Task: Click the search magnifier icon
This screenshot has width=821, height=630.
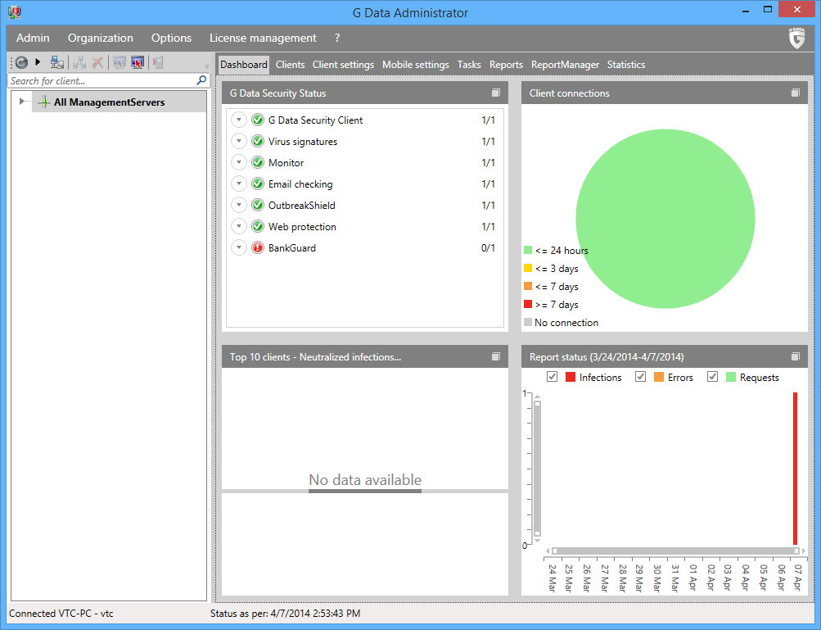Action: (x=201, y=81)
